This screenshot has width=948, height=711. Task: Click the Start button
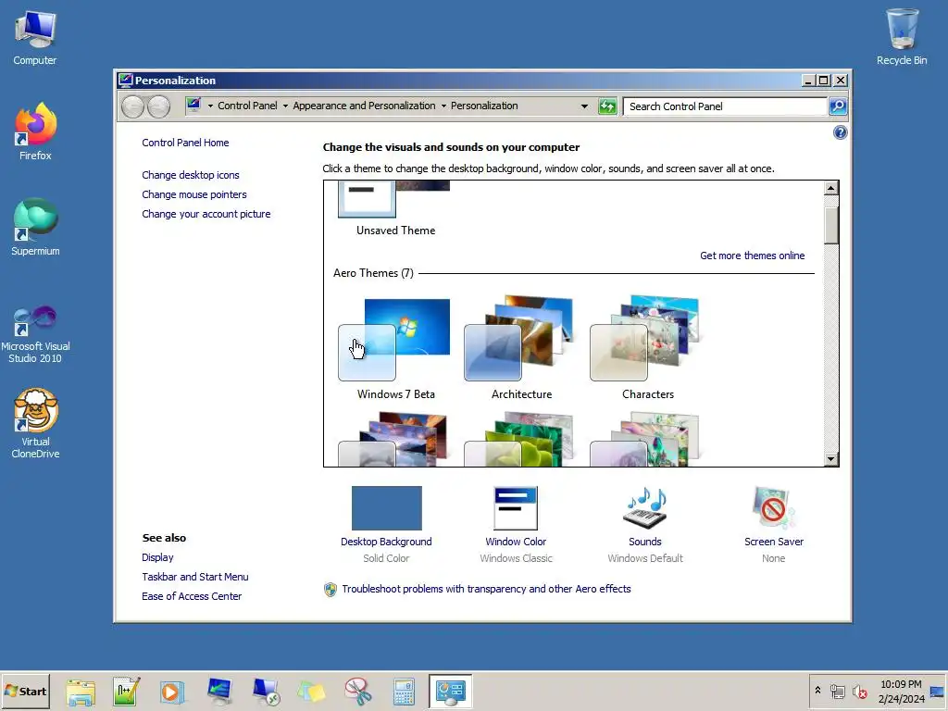25,691
